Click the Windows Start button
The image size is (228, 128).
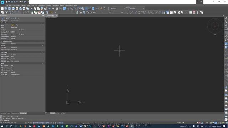[2, 126]
